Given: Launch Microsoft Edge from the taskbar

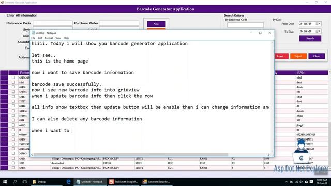Looking at the screenshot, I should tap(69, 181).
